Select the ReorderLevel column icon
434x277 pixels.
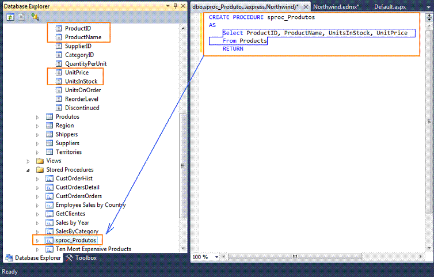[x=59, y=99]
